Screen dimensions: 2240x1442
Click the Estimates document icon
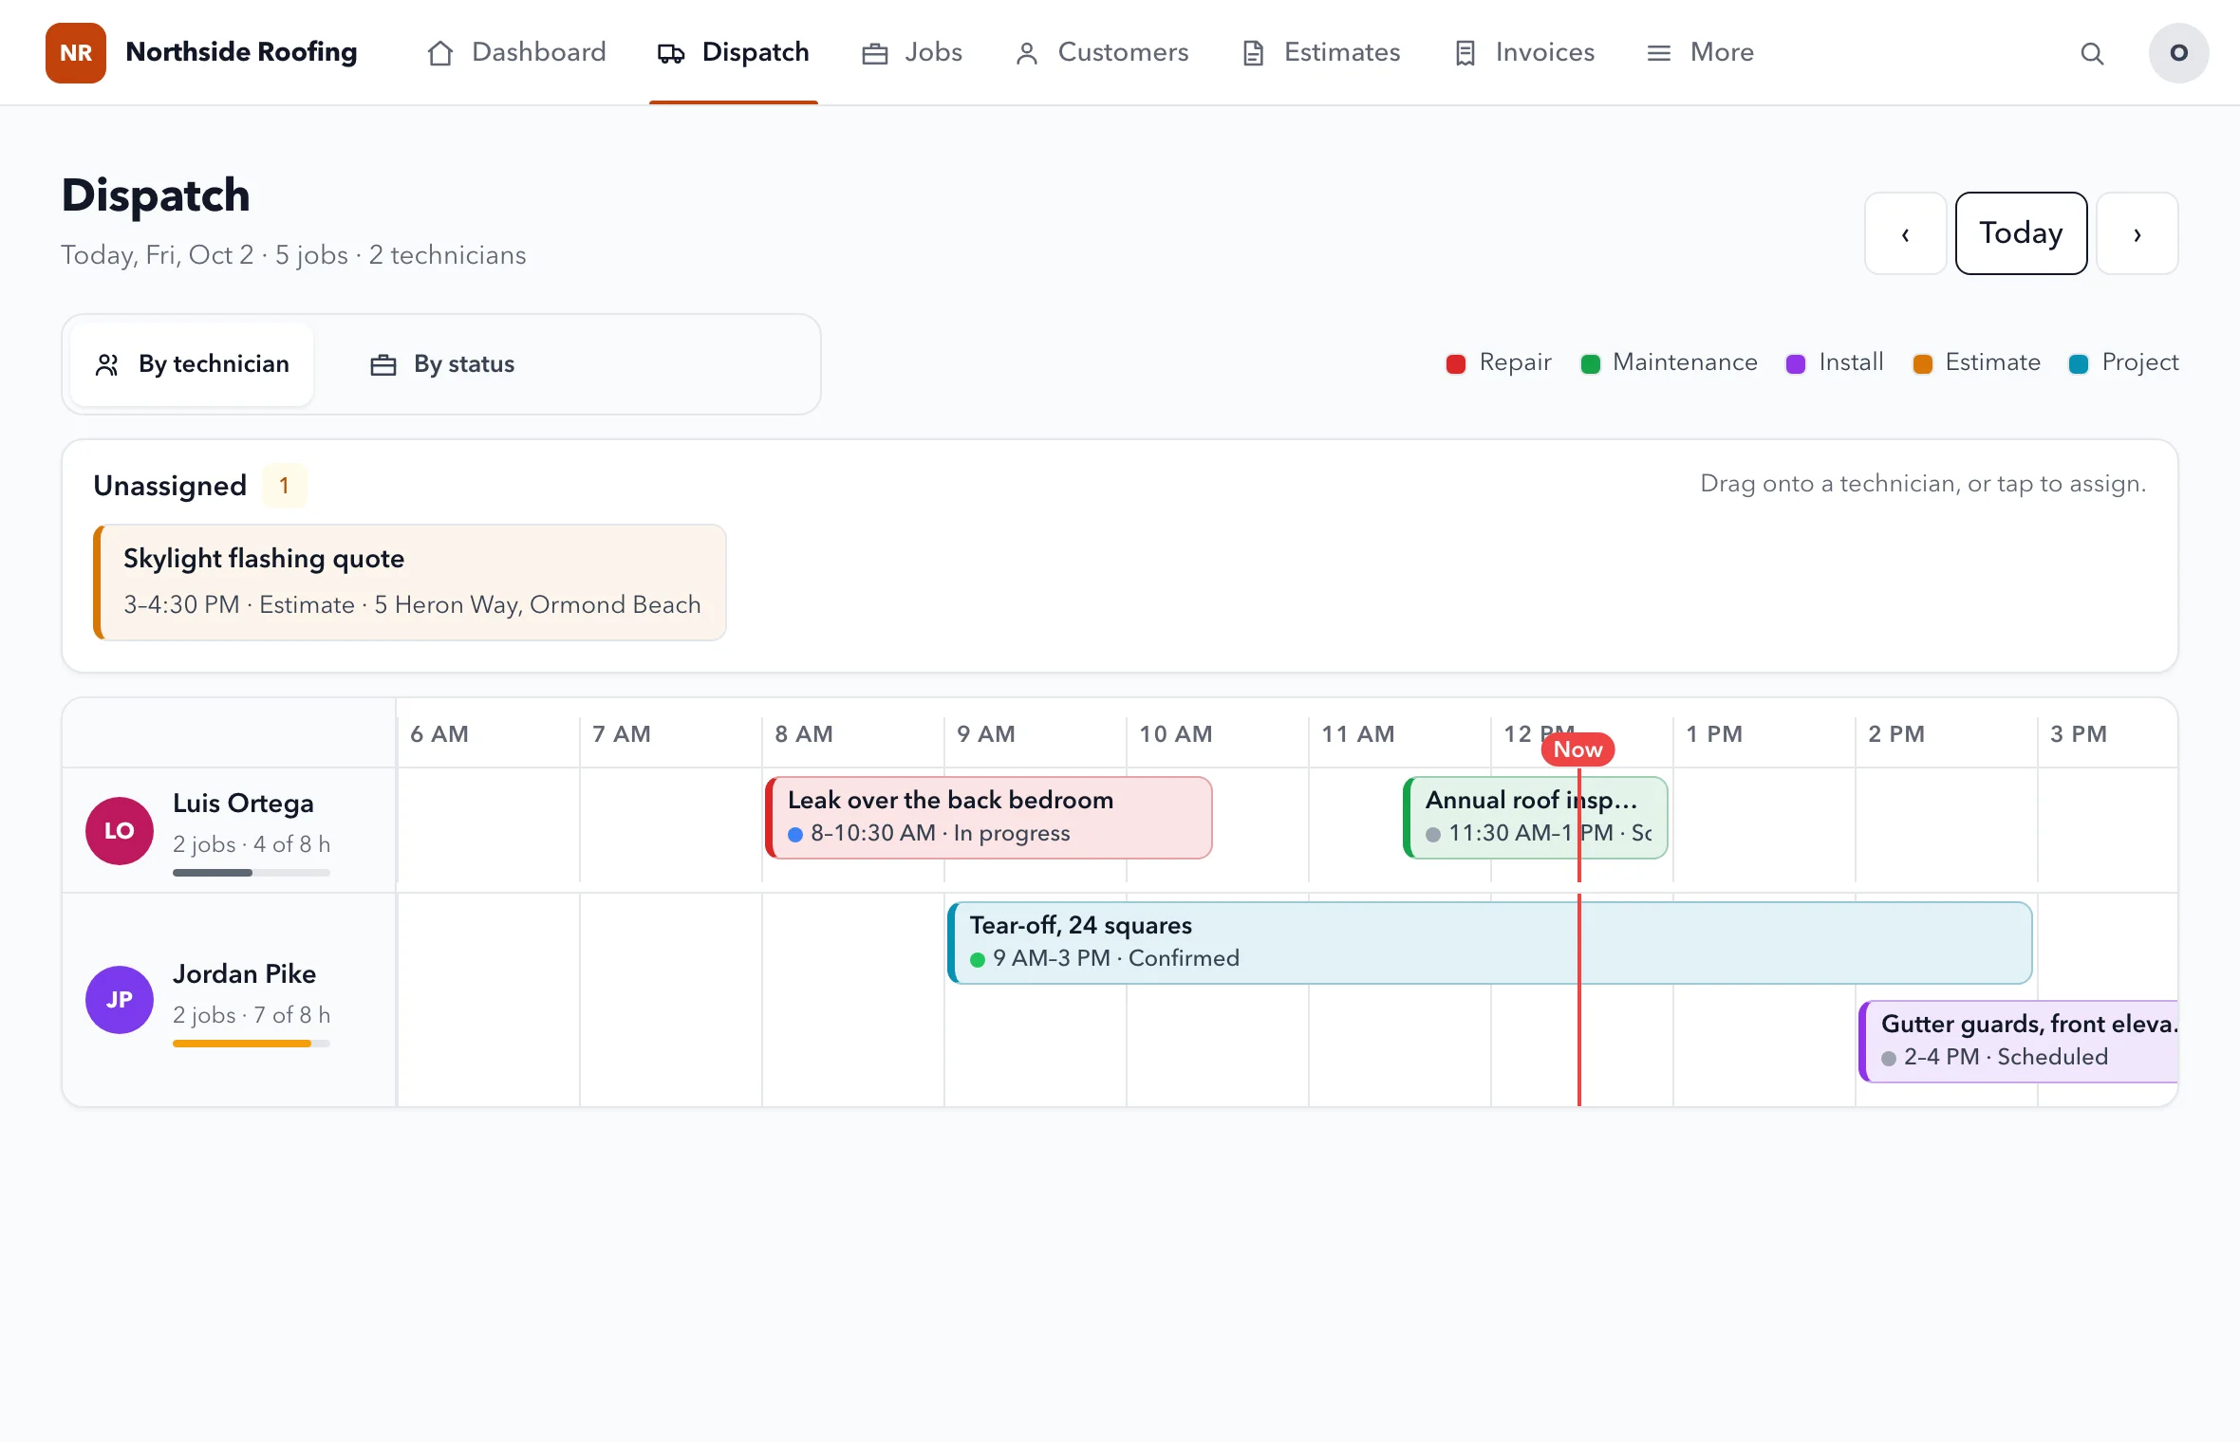[1253, 53]
